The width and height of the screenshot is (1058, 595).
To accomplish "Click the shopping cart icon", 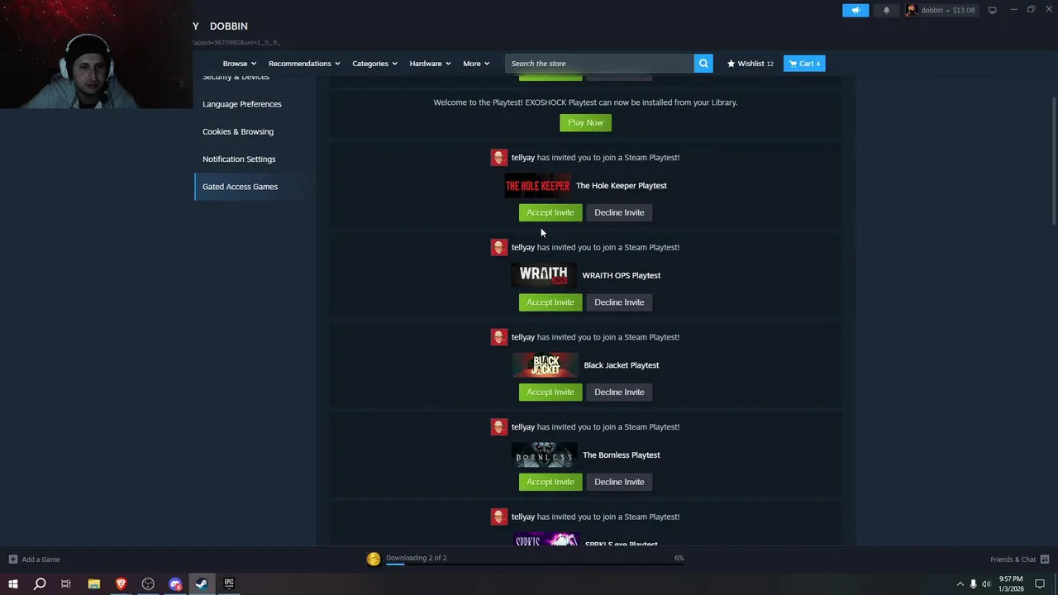I will click(x=793, y=64).
